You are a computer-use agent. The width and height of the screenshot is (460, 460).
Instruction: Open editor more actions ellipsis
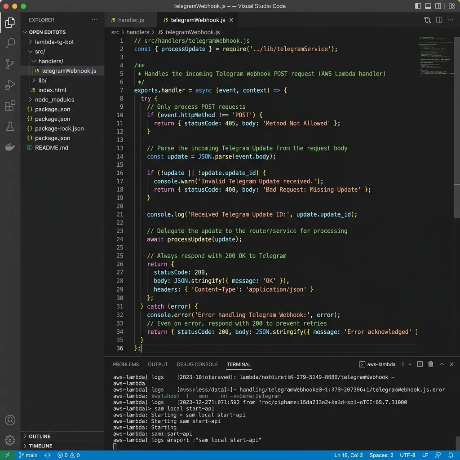(450, 20)
